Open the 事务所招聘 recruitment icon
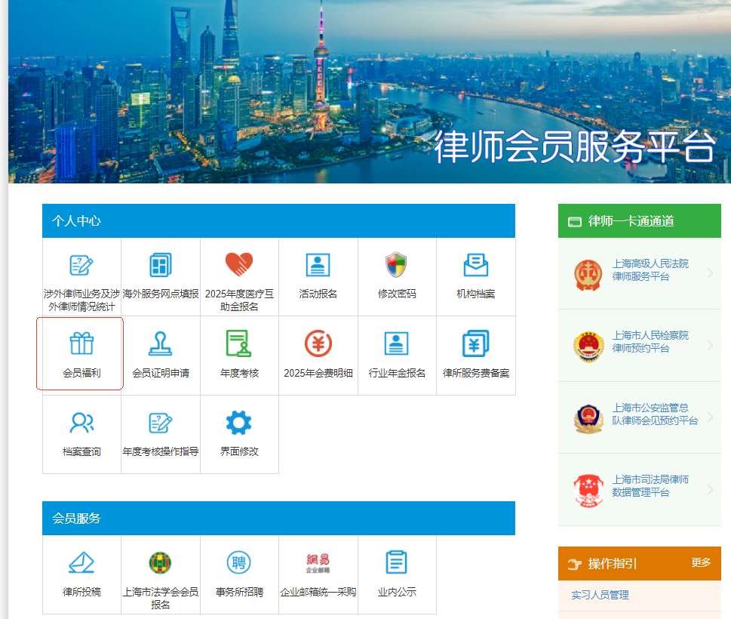The image size is (731, 619). (239, 563)
